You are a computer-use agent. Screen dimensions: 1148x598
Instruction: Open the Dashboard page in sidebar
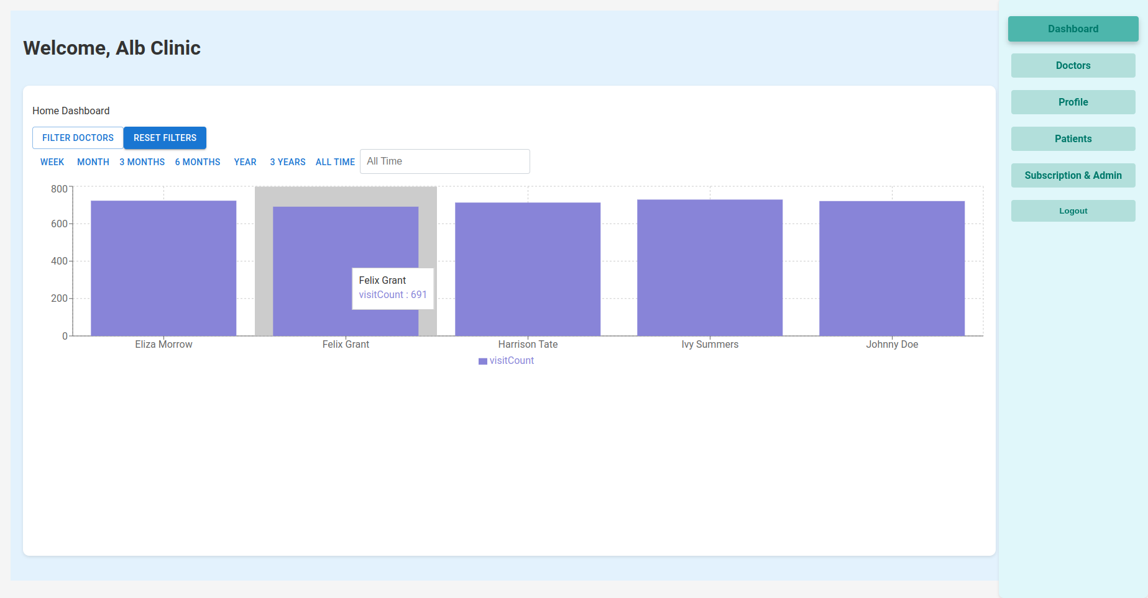1073,29
